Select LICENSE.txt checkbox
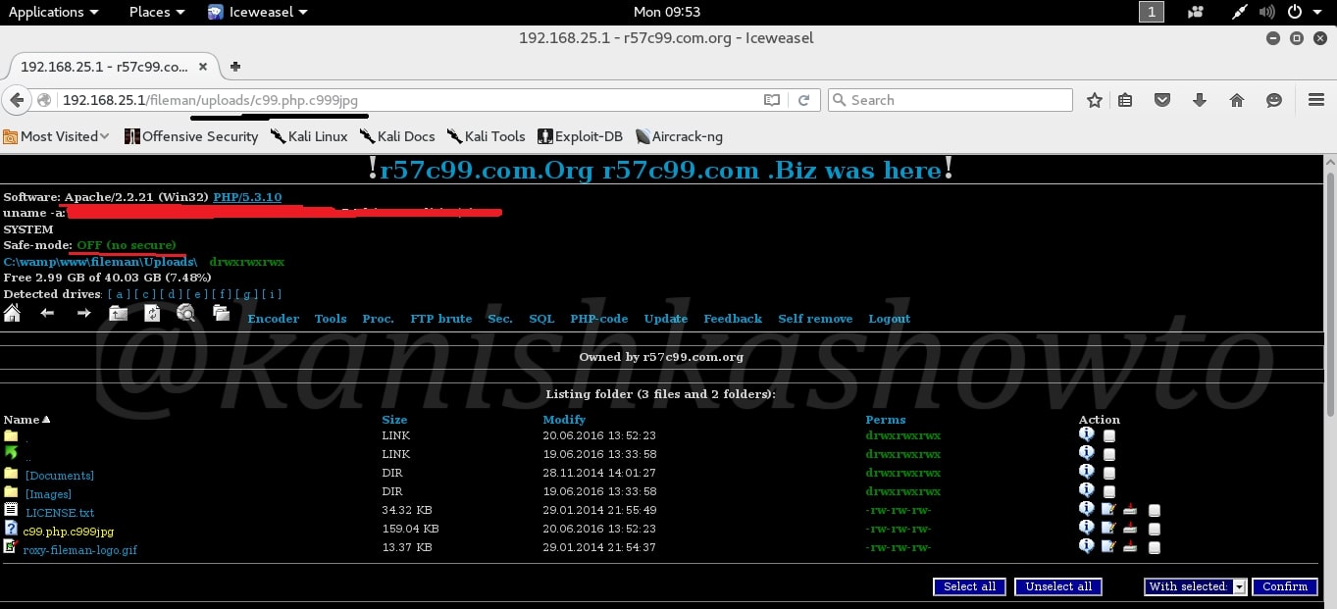1337x609 pixels. click(x=1155, y=511)
